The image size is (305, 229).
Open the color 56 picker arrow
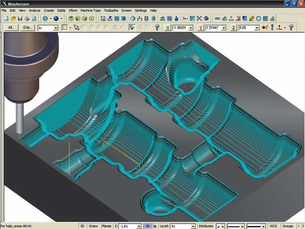point(155,226)
